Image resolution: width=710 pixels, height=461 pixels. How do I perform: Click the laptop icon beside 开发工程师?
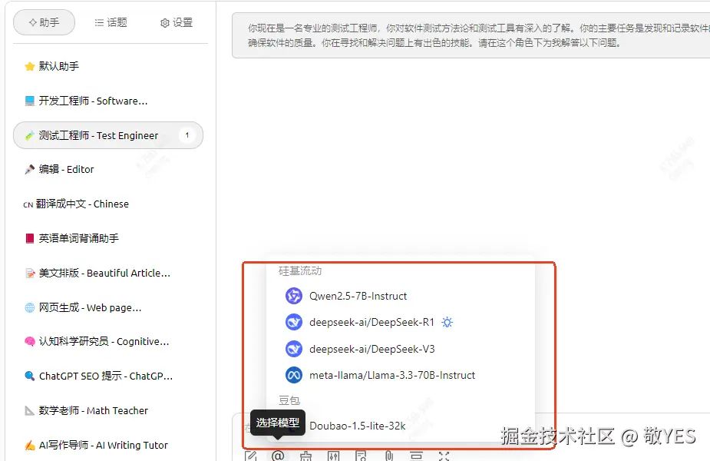click(x=30, y=101)
